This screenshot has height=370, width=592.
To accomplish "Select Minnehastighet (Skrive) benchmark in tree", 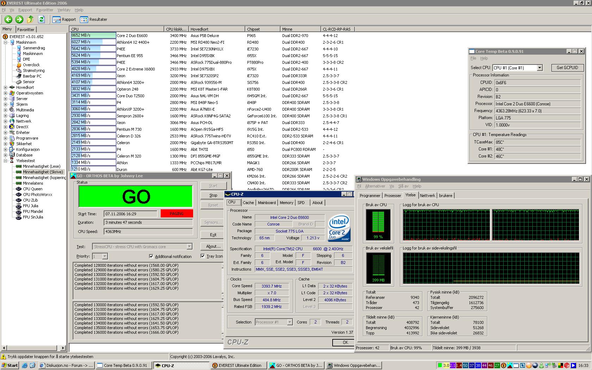I will point(43,172).
